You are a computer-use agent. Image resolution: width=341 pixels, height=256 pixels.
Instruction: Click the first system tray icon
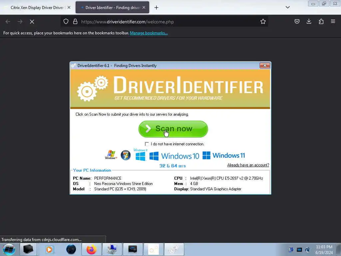[291, 250]
